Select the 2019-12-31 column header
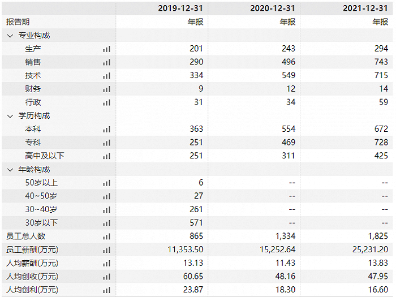396x297 pixels. (179, 8)
